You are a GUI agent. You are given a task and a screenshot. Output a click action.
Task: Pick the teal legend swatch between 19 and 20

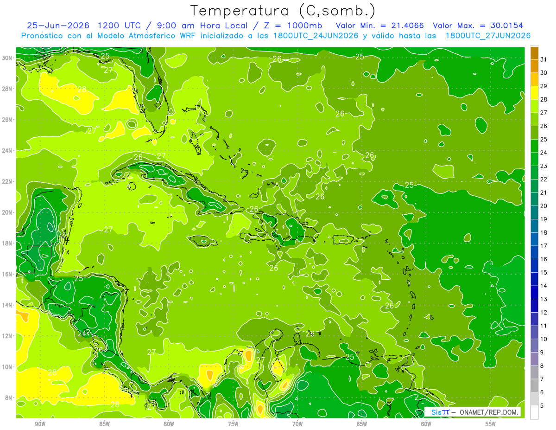[535, 212]
